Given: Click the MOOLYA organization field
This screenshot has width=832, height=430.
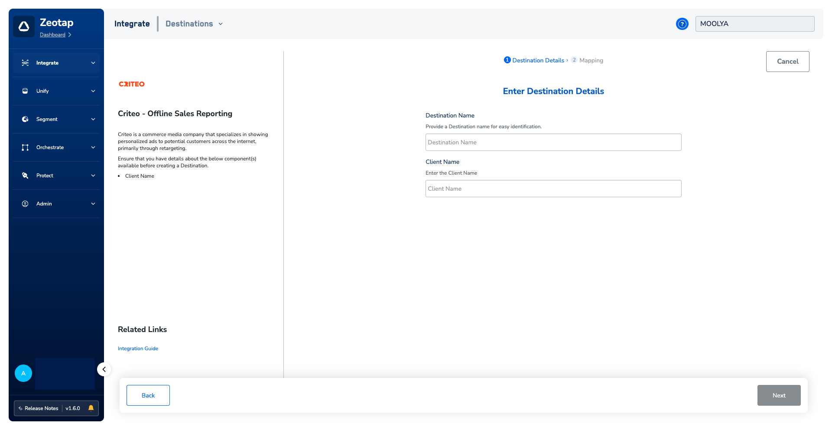Looking at the screenshot, I should (755, 24).
